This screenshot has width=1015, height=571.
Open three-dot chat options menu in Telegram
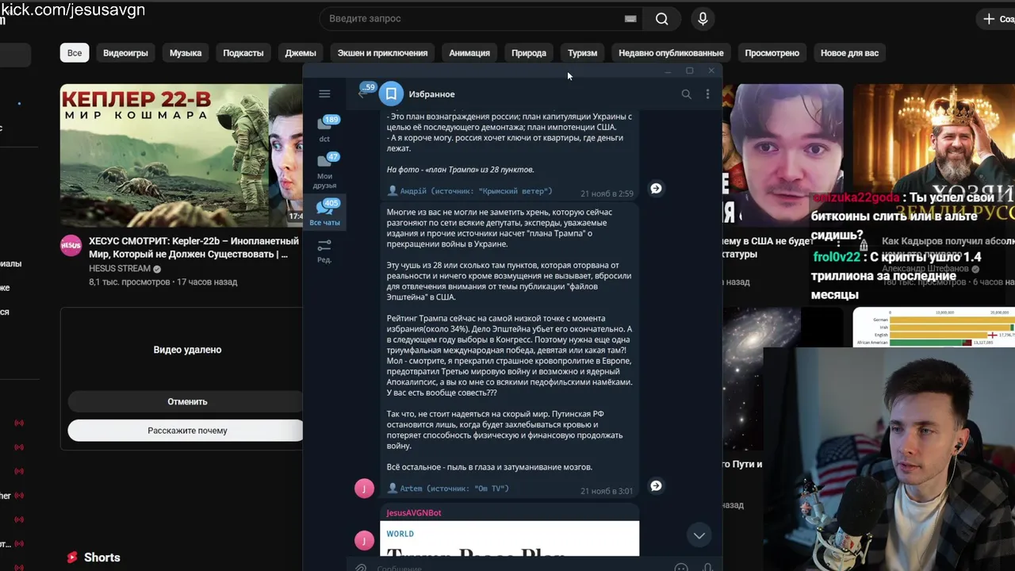click(707, 94)
